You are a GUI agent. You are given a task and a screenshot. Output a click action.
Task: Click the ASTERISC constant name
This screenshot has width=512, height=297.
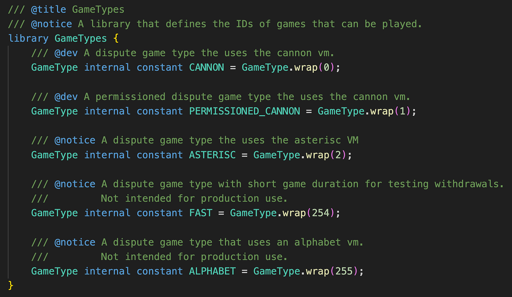coord(212,155)
